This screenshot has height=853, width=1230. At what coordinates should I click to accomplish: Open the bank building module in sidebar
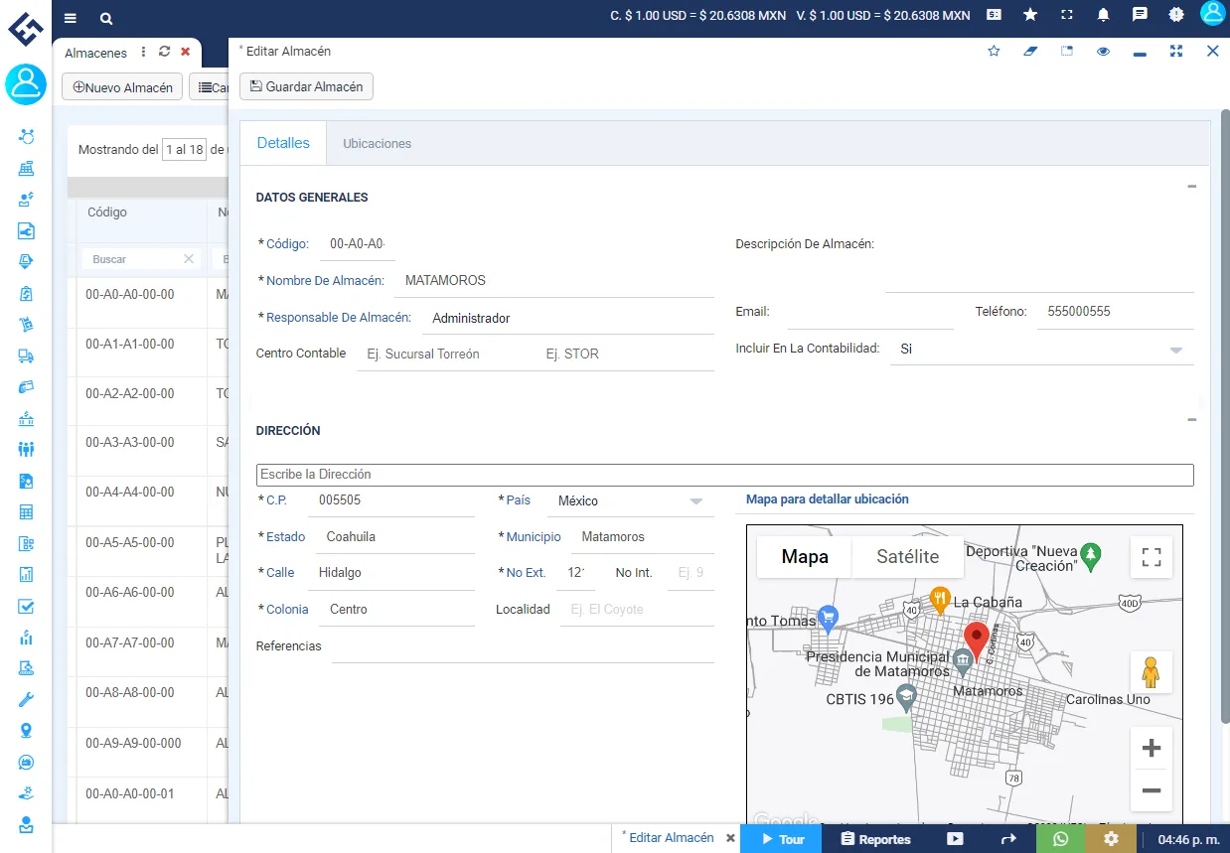(26, 418)
